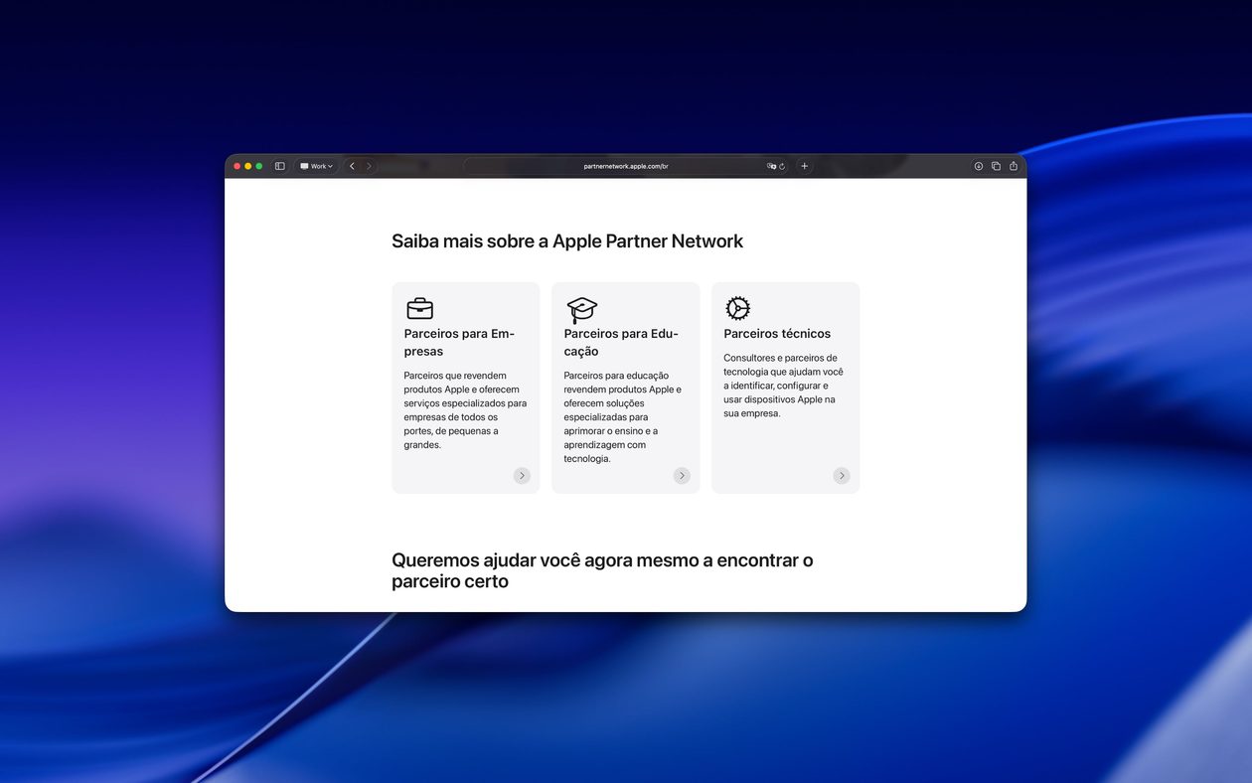Open the tab overview icon
This screenshot has width=1252, height=783.
pos(995,166)
